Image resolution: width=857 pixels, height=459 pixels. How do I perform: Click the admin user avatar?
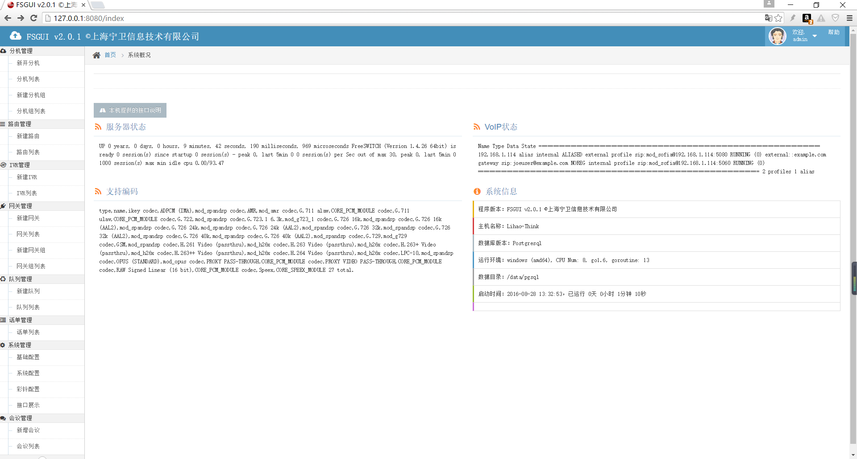coord(777,36)
